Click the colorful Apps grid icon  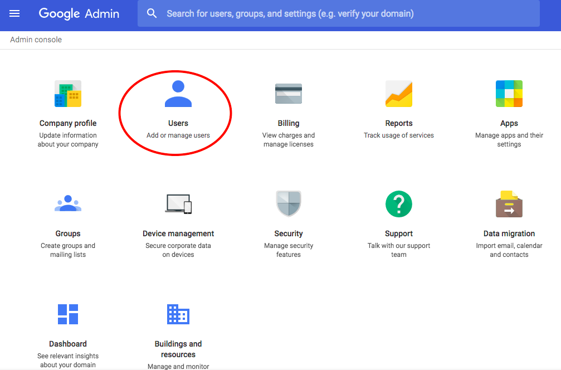click(x=509, y=94)
